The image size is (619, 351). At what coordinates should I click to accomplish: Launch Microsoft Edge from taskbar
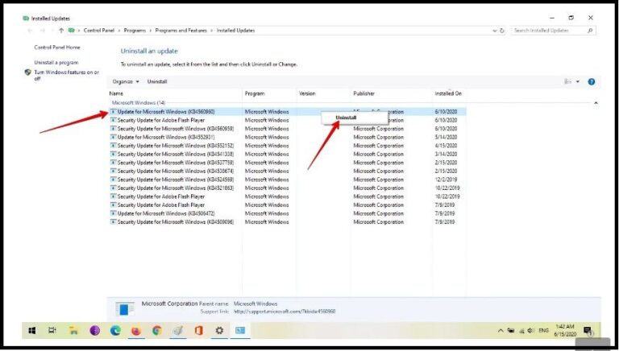pyautogui.click(x=115, y=331)
